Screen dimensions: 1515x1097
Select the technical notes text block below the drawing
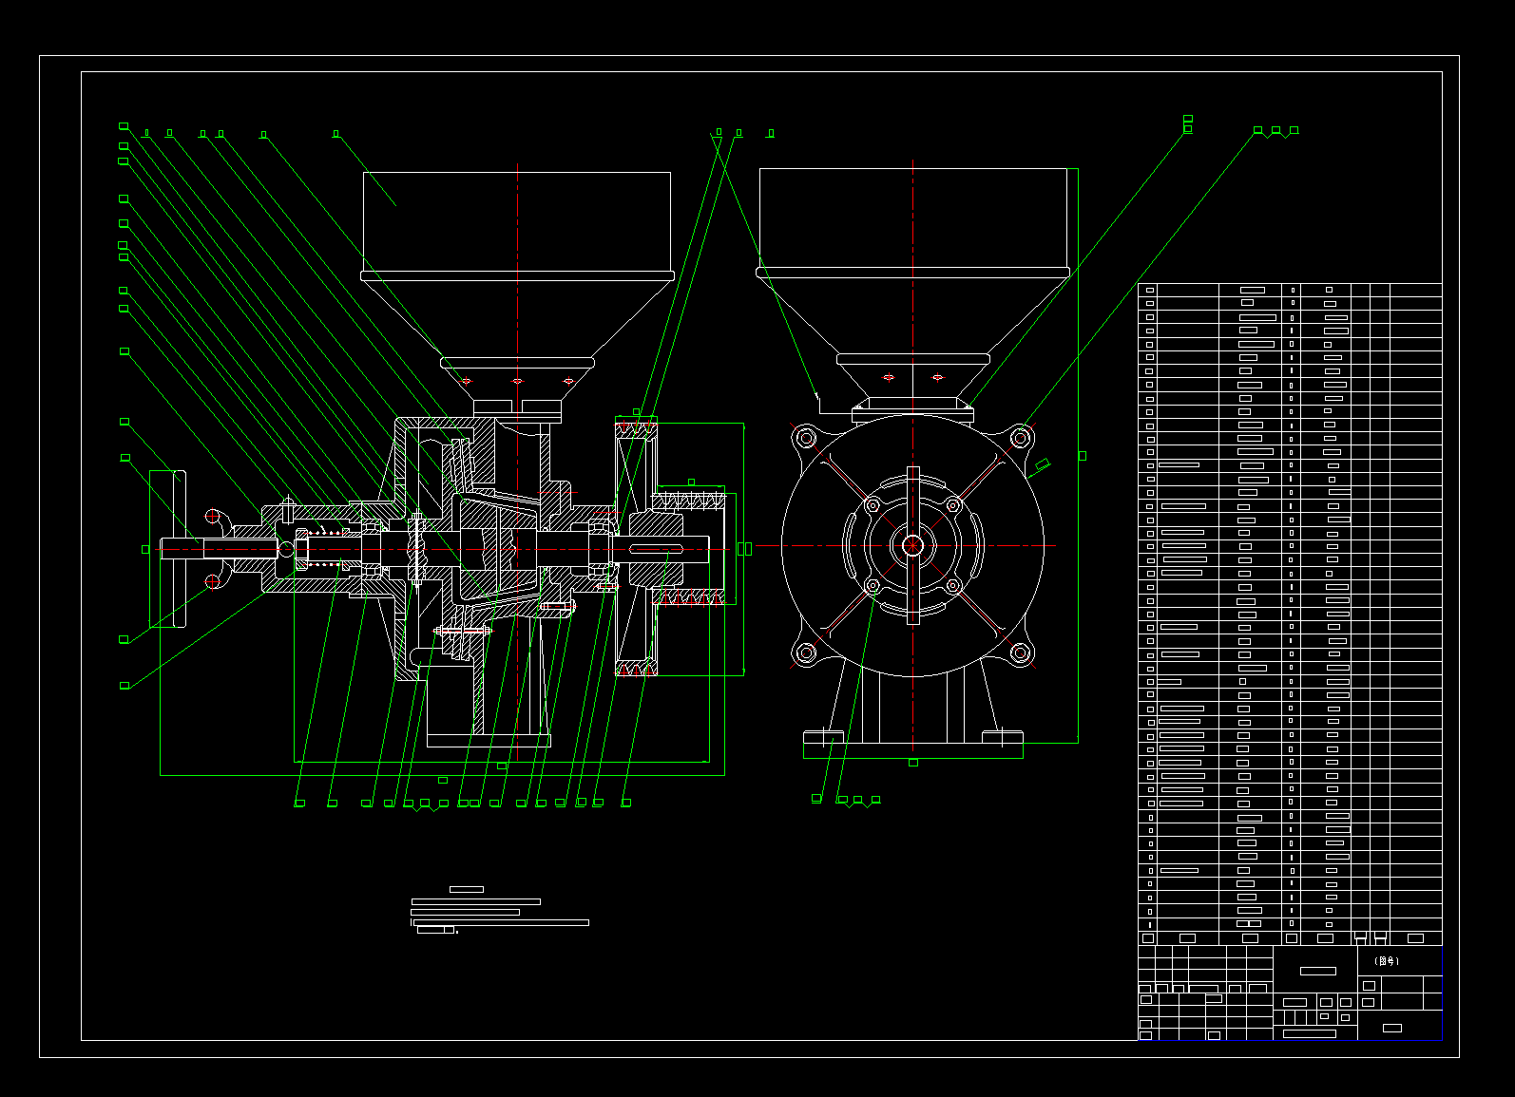tap(500, 911)
